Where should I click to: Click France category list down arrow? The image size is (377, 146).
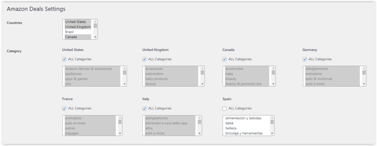click(x=120, y=133)
